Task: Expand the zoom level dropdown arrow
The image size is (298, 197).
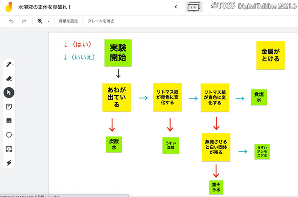Action: click(48, 21)
